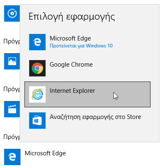
Task: Click the highlighted Internet Explorer row background
Action: pyautogui.click(x=87, y=94)
